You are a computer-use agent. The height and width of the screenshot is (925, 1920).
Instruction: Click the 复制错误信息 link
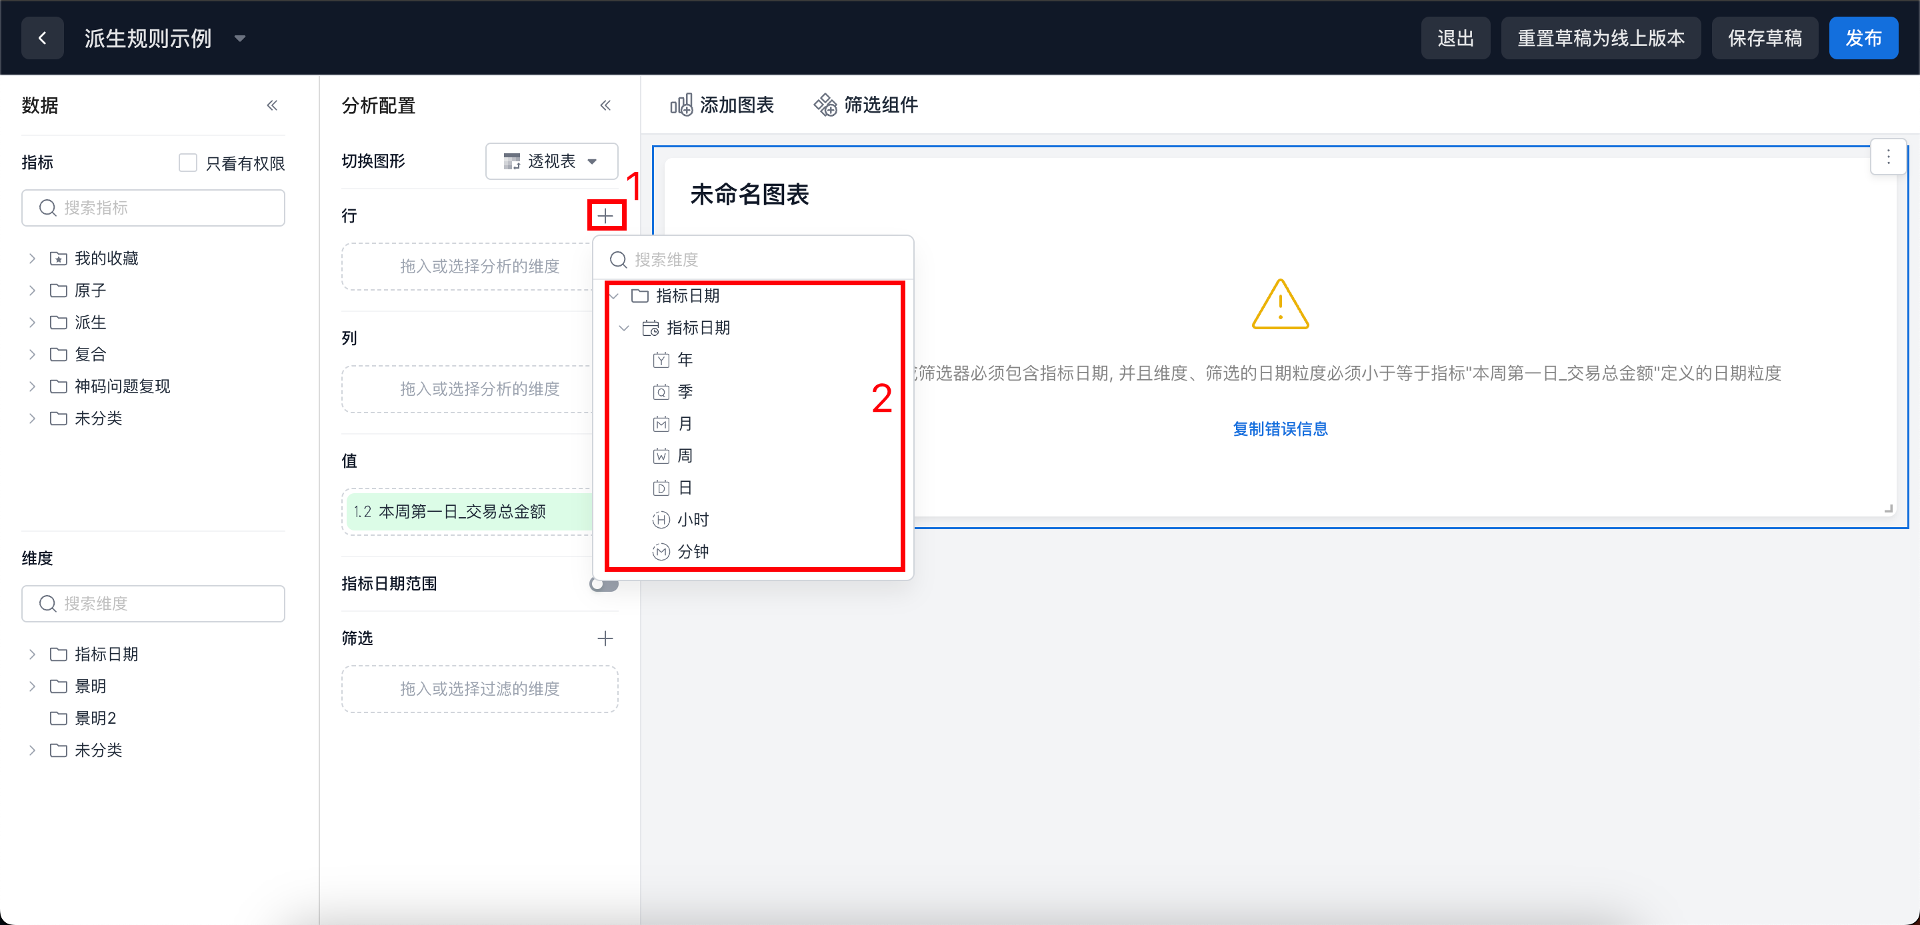point(1280,429)
